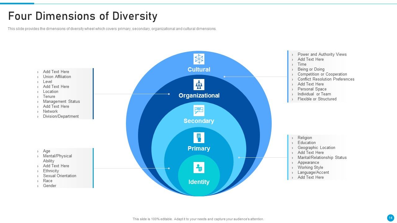Click the 'Time' bullet

pyautogui.click(x=302, y=64)
